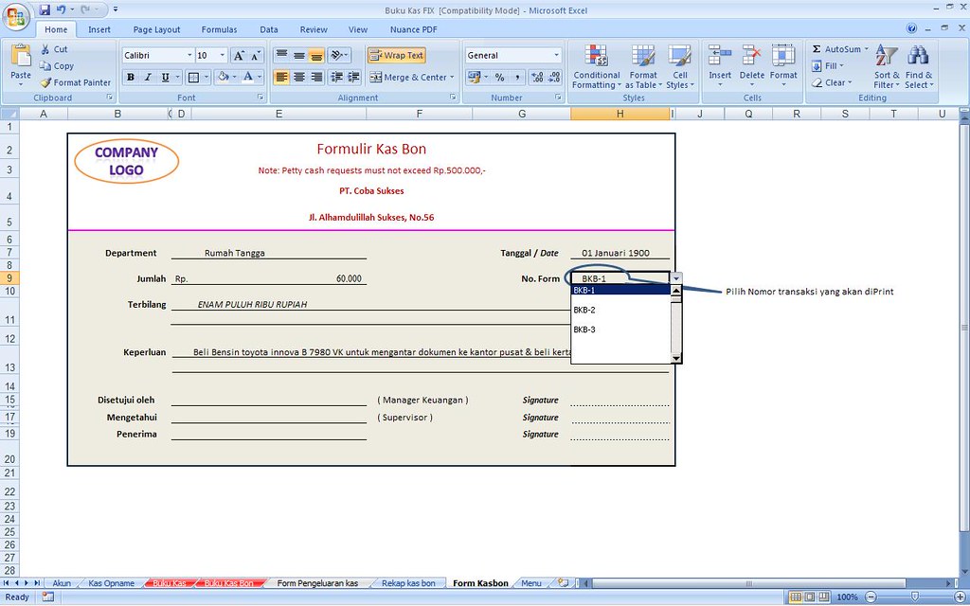
Task: Apply Comma Style number format
Action: (x=516, y=78)
